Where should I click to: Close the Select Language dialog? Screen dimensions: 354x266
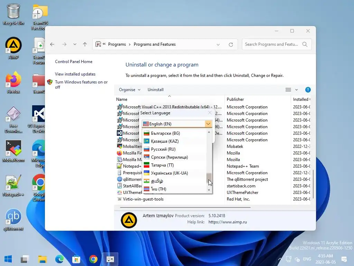(x=210, y=113)
